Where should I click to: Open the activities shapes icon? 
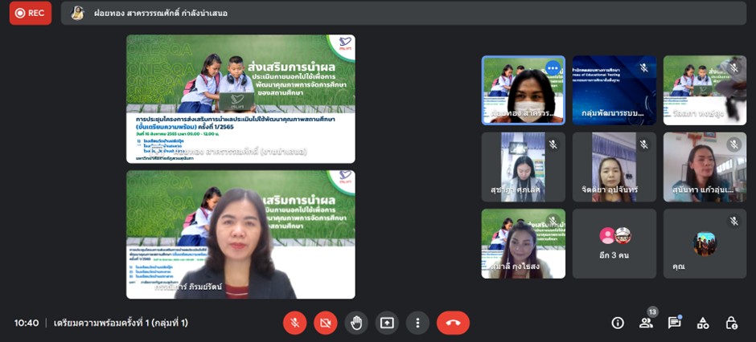point(703,323)
